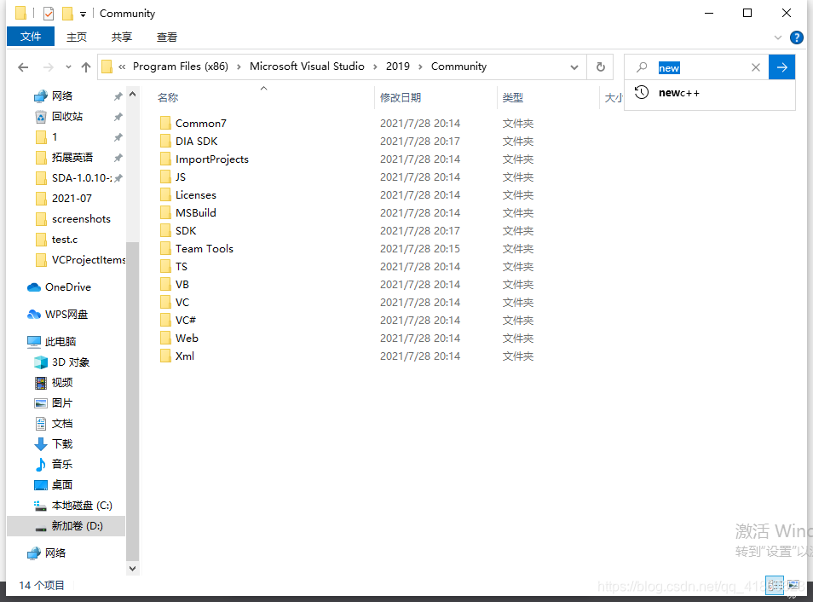Expand the address bar history dropdown

[574, 67]
